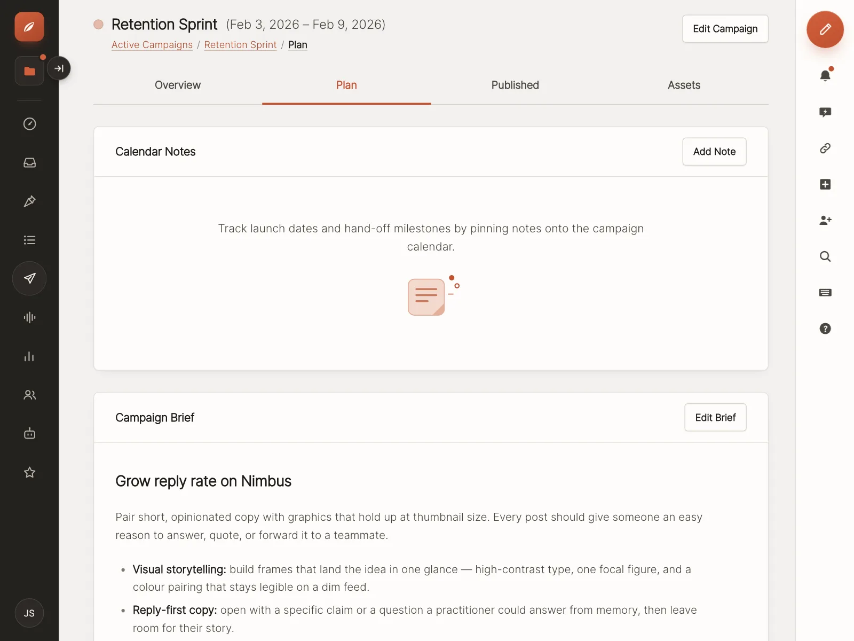
Task: Open the folder icon in sidebar
Action: pos(29,71)
